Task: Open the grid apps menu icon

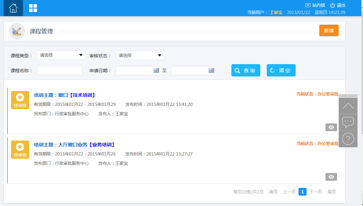Action: 33,8
